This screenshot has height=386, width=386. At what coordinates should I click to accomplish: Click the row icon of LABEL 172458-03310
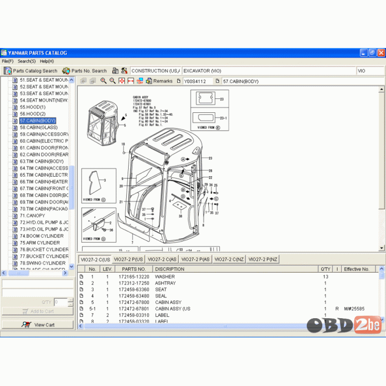[82, 315]
